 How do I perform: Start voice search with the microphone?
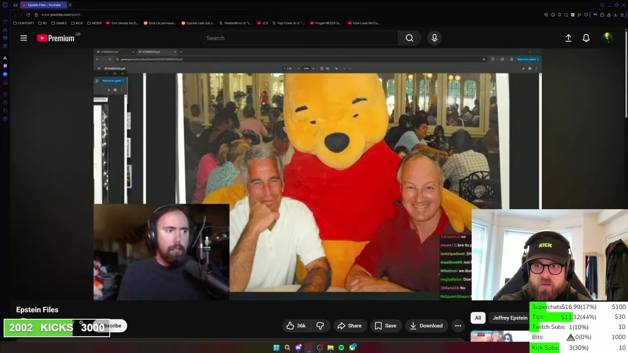pos(434,38)
